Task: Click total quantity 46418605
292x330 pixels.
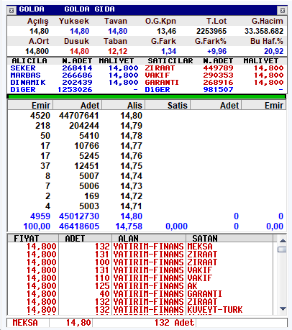Action: coord(79,226)
